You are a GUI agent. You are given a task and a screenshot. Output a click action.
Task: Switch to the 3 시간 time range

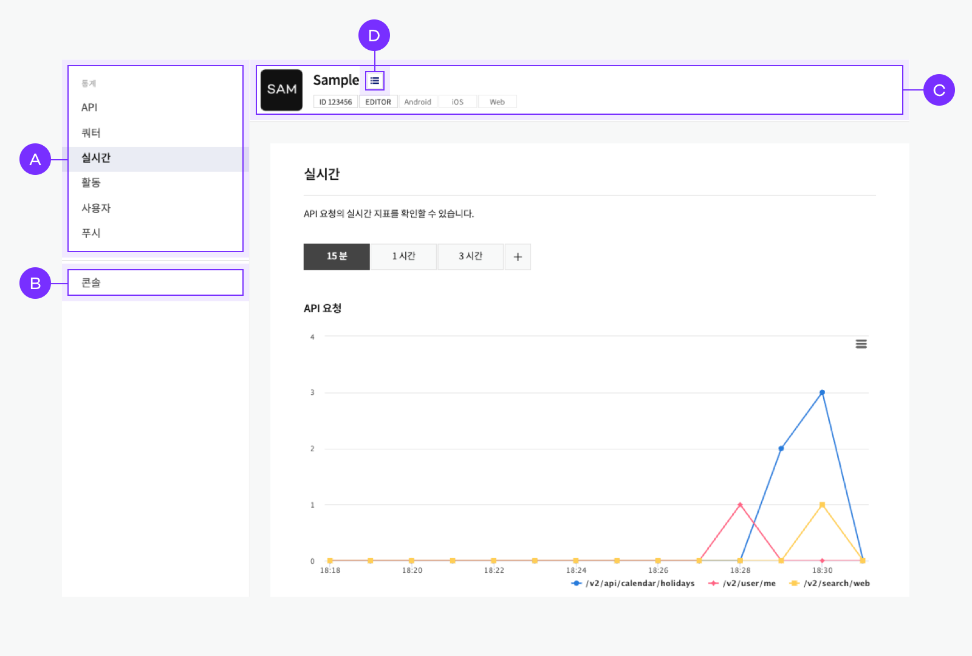(470, 257)
